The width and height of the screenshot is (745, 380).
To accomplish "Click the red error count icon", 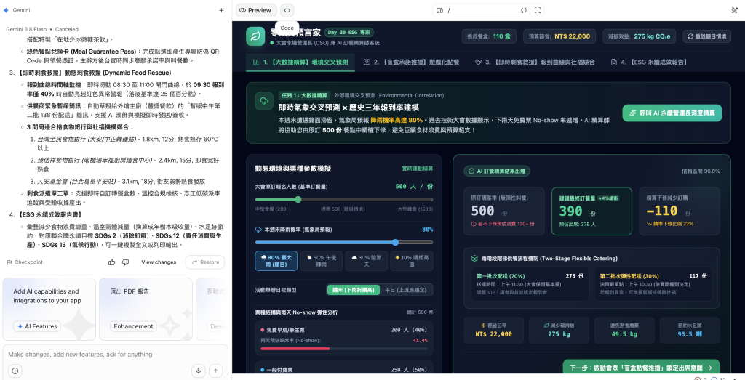I will point(697,379).
